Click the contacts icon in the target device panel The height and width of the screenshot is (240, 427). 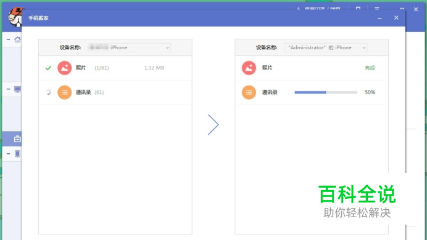(249, 92)
